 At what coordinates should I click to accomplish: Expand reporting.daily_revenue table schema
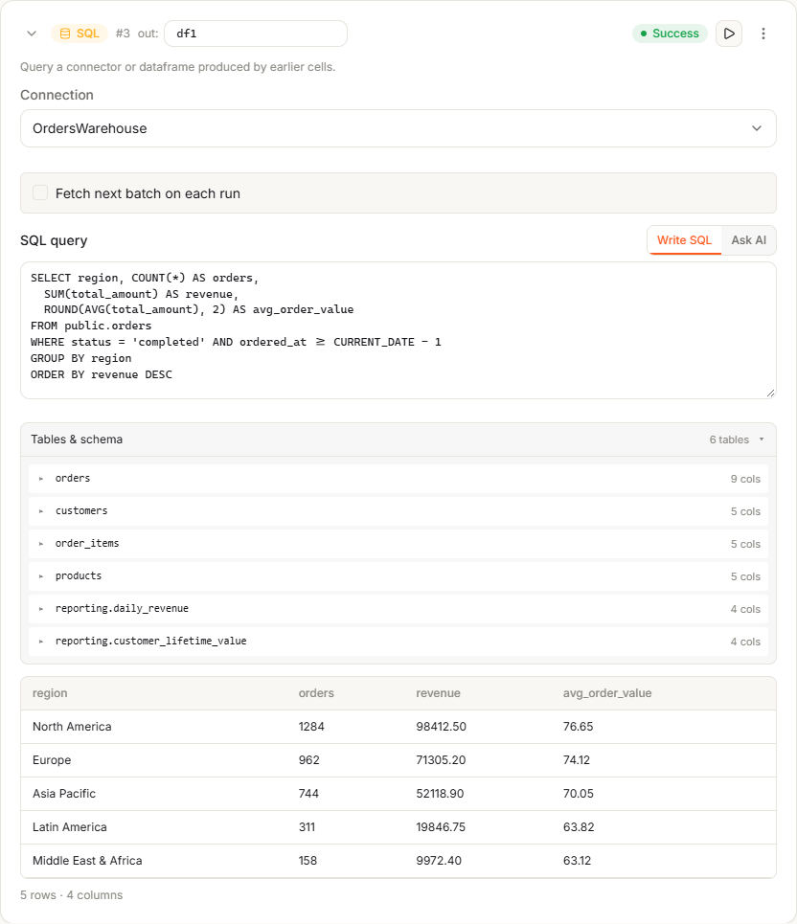click(x=398, y=609)
